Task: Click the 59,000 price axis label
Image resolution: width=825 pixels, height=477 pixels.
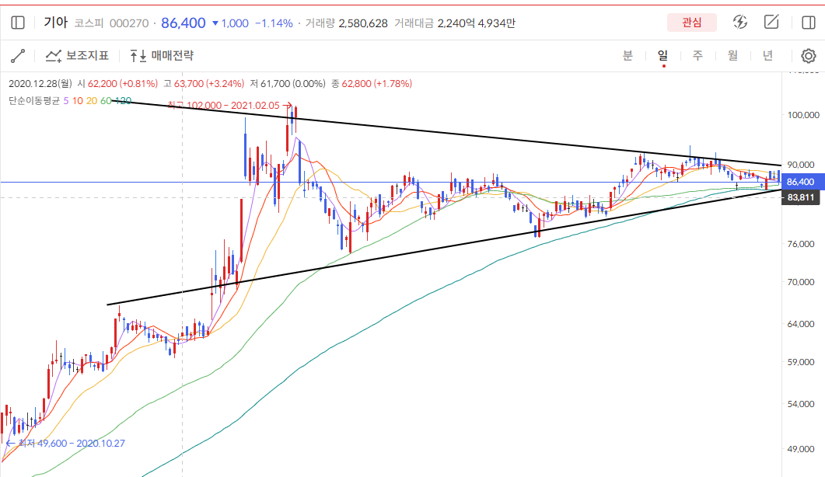Action: pos(801,362)
